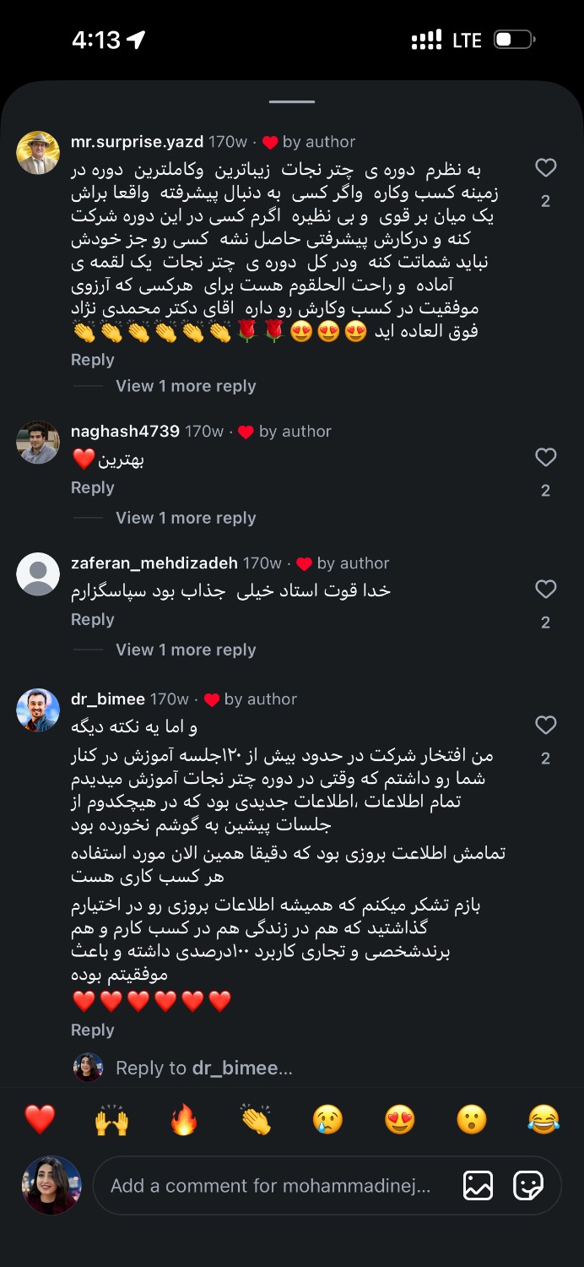This screenshot has height=1267, width=584.
Task: Like the dr_bimee comment
Action: [546, 726]
